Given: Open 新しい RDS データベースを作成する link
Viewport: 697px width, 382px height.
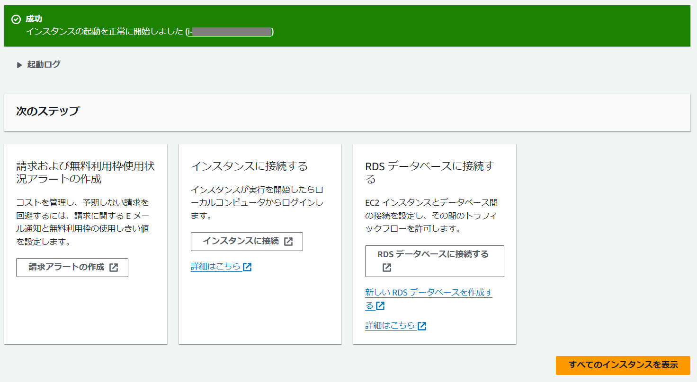Looking at the screenshot, I should 429,292.
